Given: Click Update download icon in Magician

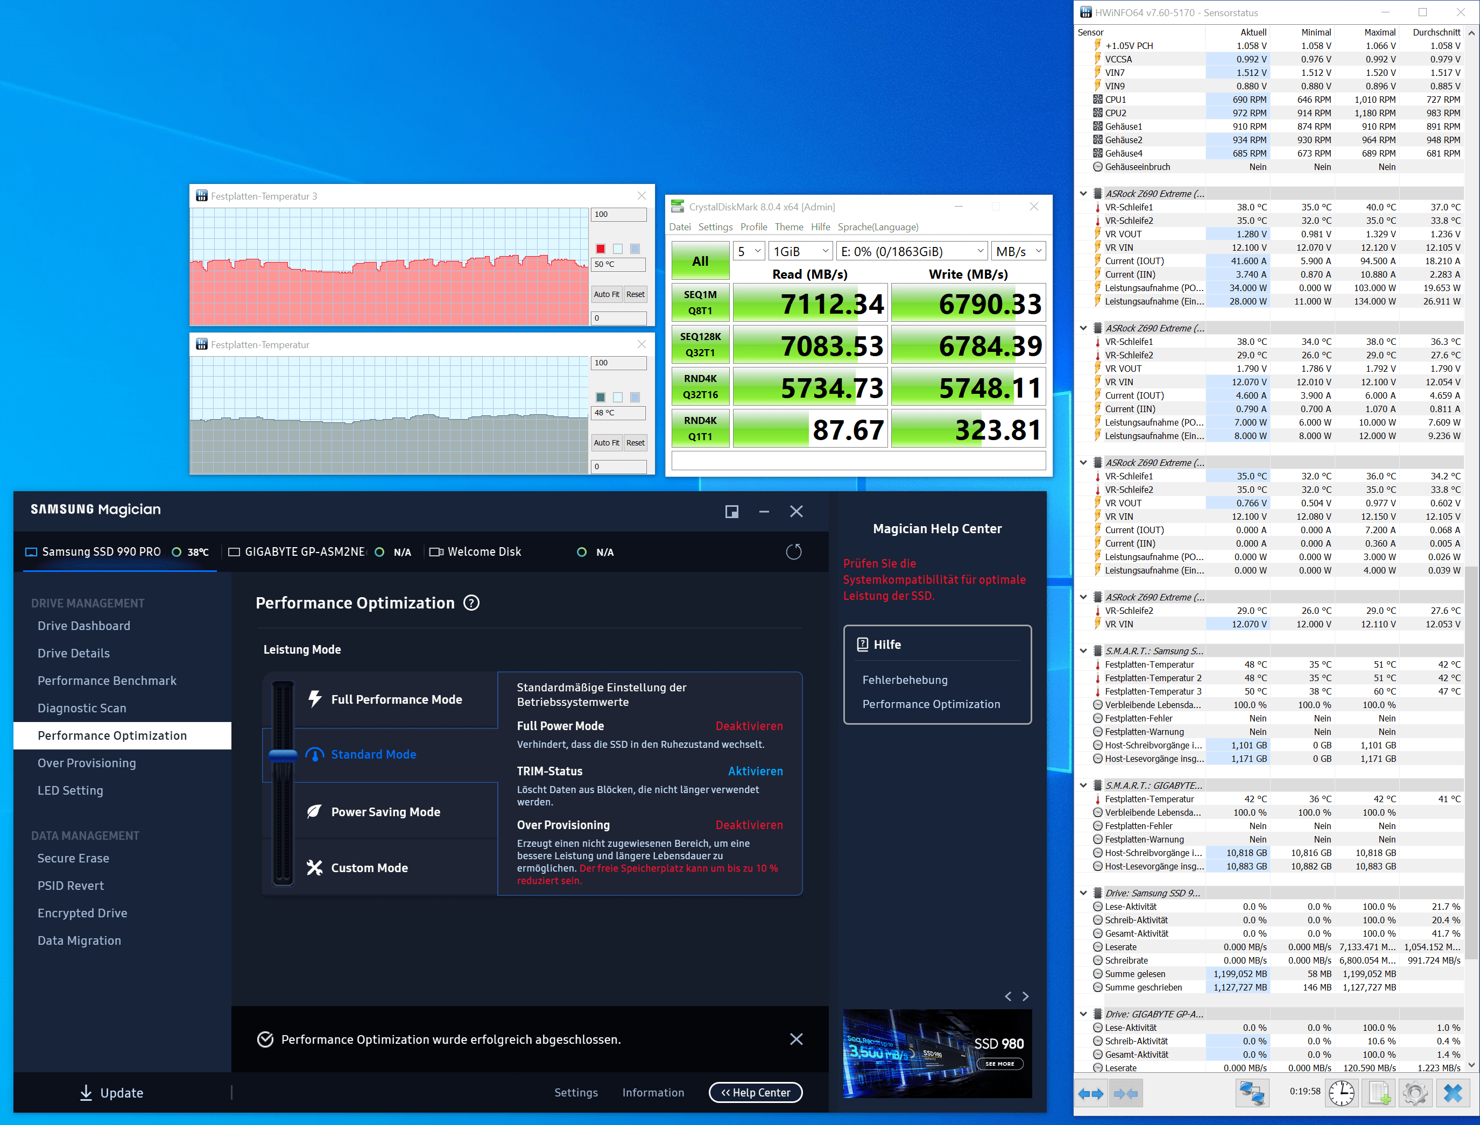Looking at the screenshot, I should point(86,1093).
